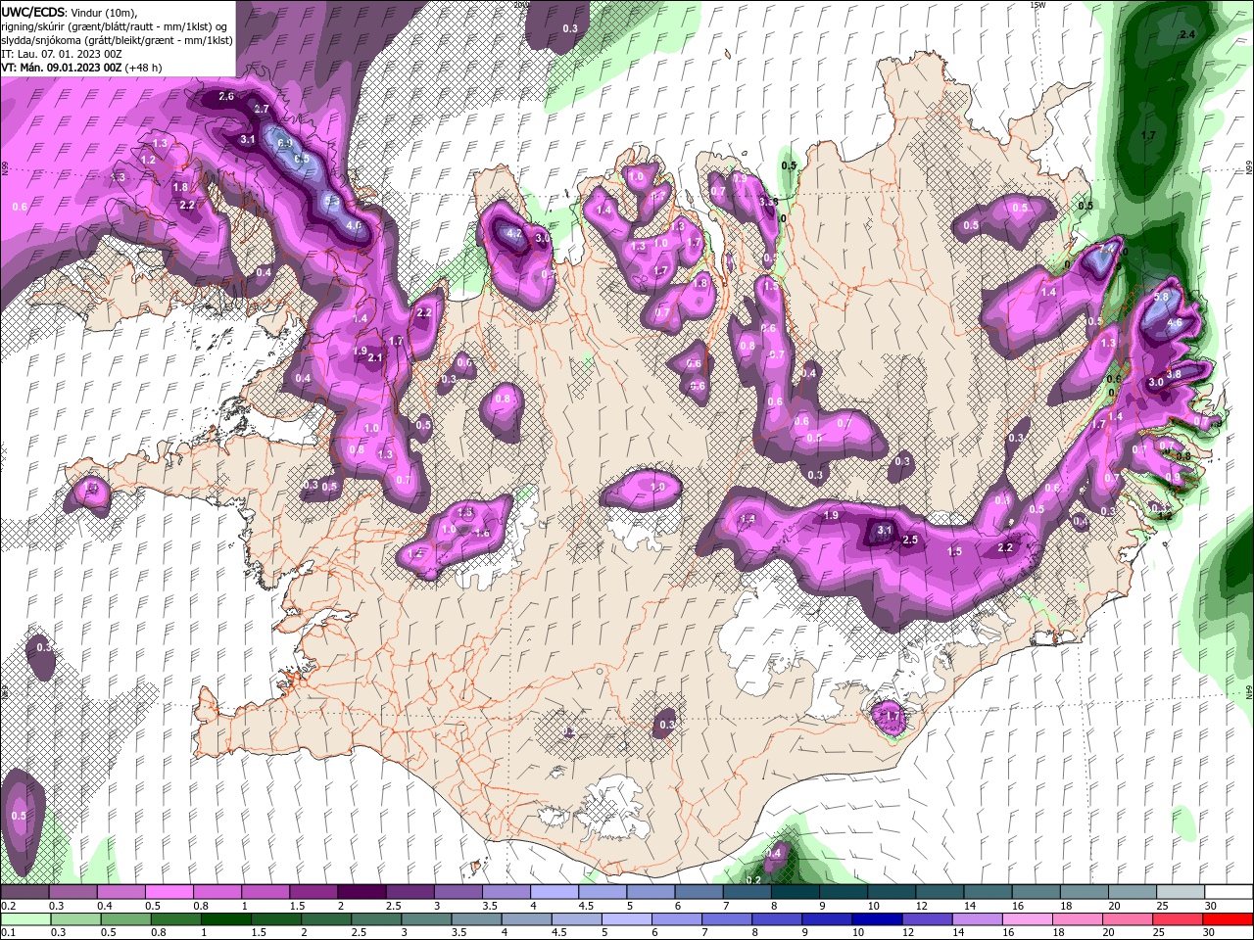
Task: Click the 'slydda/snjókoma' snow legend description line
Action: [117, 39]
